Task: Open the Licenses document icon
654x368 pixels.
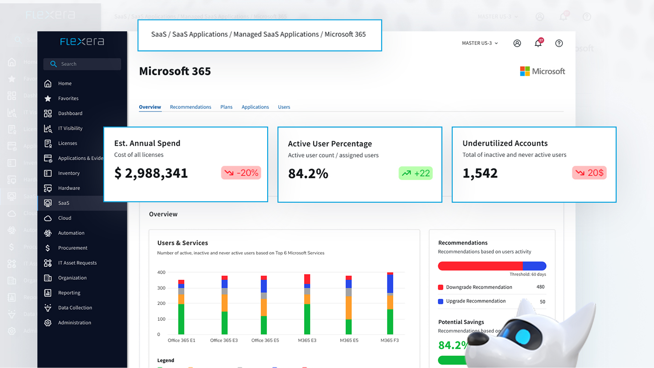Action: 48,143
